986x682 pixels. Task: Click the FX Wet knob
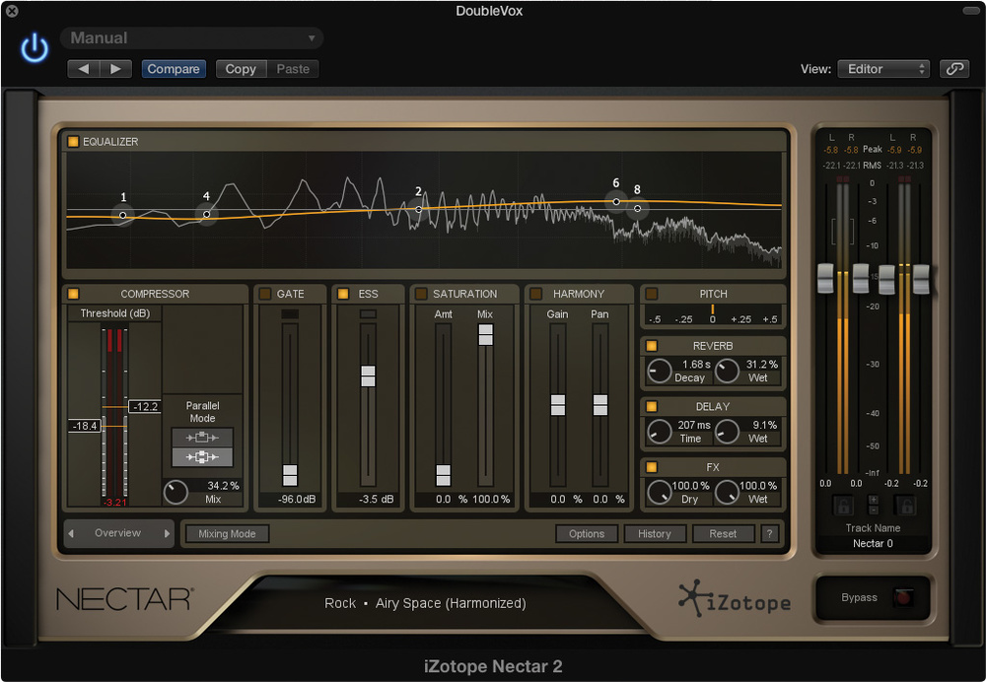[x=727, y=492]
